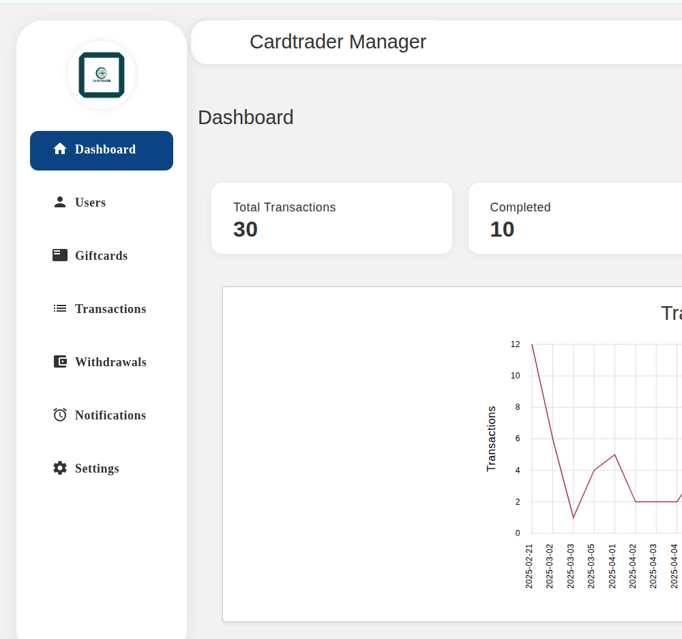Click the person icon beside Users
This screenshot has height=639, width=682.
[x=60, y=203]
